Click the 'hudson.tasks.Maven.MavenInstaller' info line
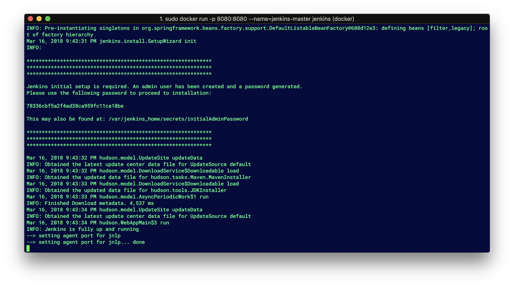 coord(138,177)
